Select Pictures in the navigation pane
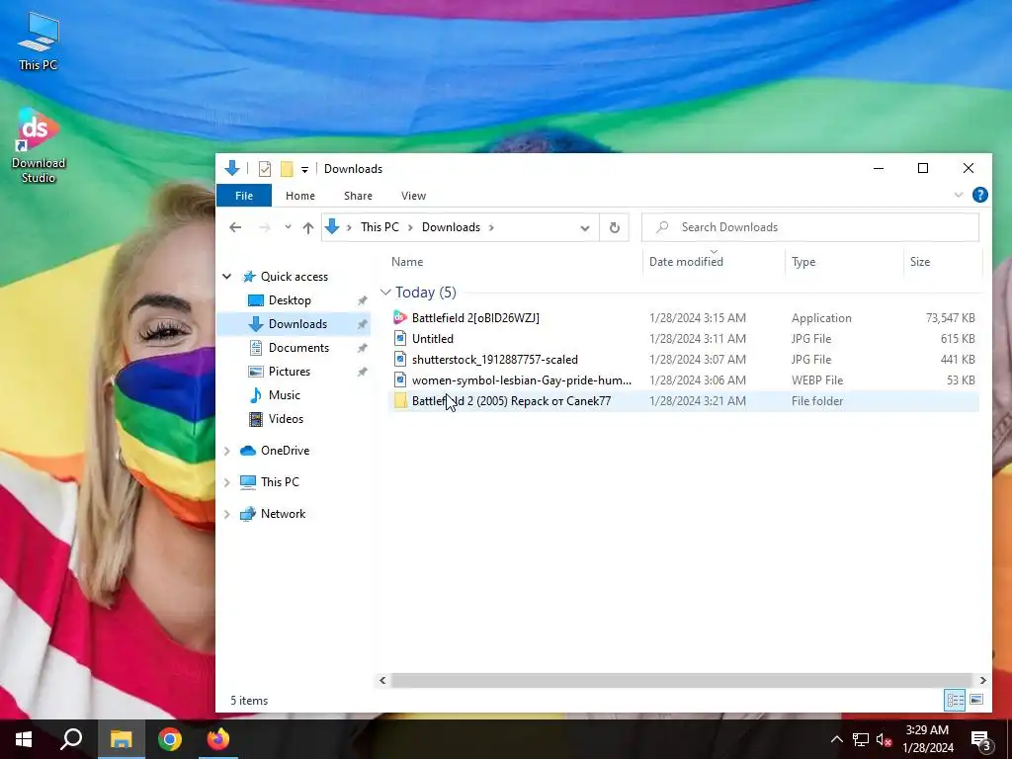The width and height of the screenshot is (1012, 759). click(290, 372)
